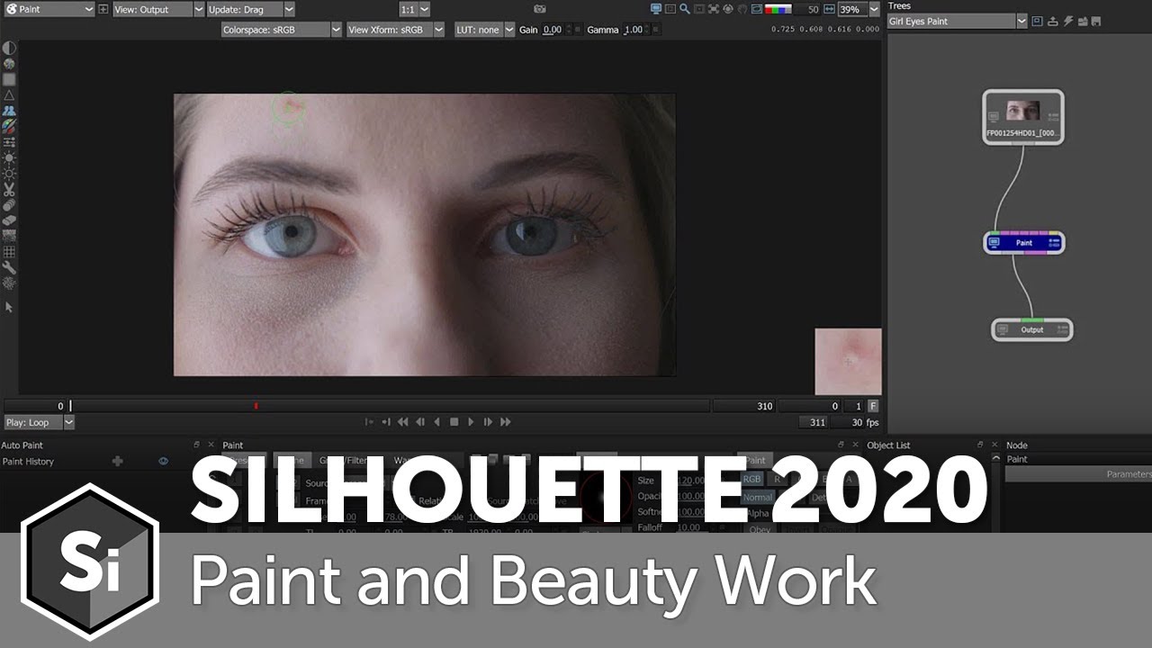Screen dimensions: 1152x648
Task: Open the Paint node type dropdown
Action: tap(48, 9)
